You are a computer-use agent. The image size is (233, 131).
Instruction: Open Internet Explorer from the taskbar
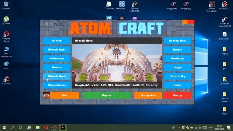click(29, 127)
